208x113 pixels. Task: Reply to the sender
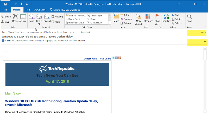click(x=32, y=18)
